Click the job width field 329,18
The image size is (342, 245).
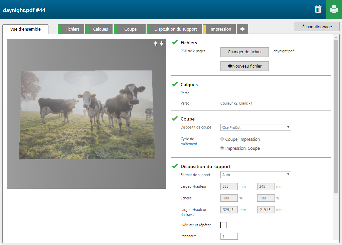click(x=229, y=210)
